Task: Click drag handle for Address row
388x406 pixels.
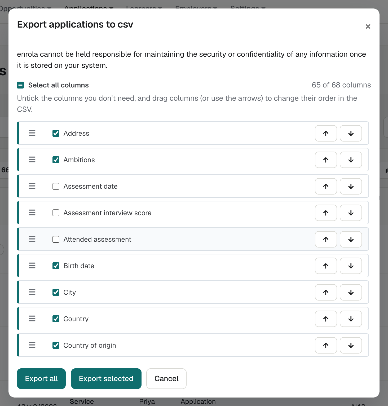Action: pos(32,133)
